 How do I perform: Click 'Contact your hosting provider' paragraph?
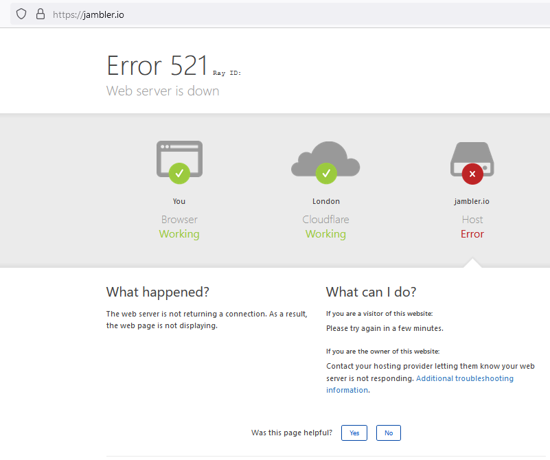pos(431,378)
